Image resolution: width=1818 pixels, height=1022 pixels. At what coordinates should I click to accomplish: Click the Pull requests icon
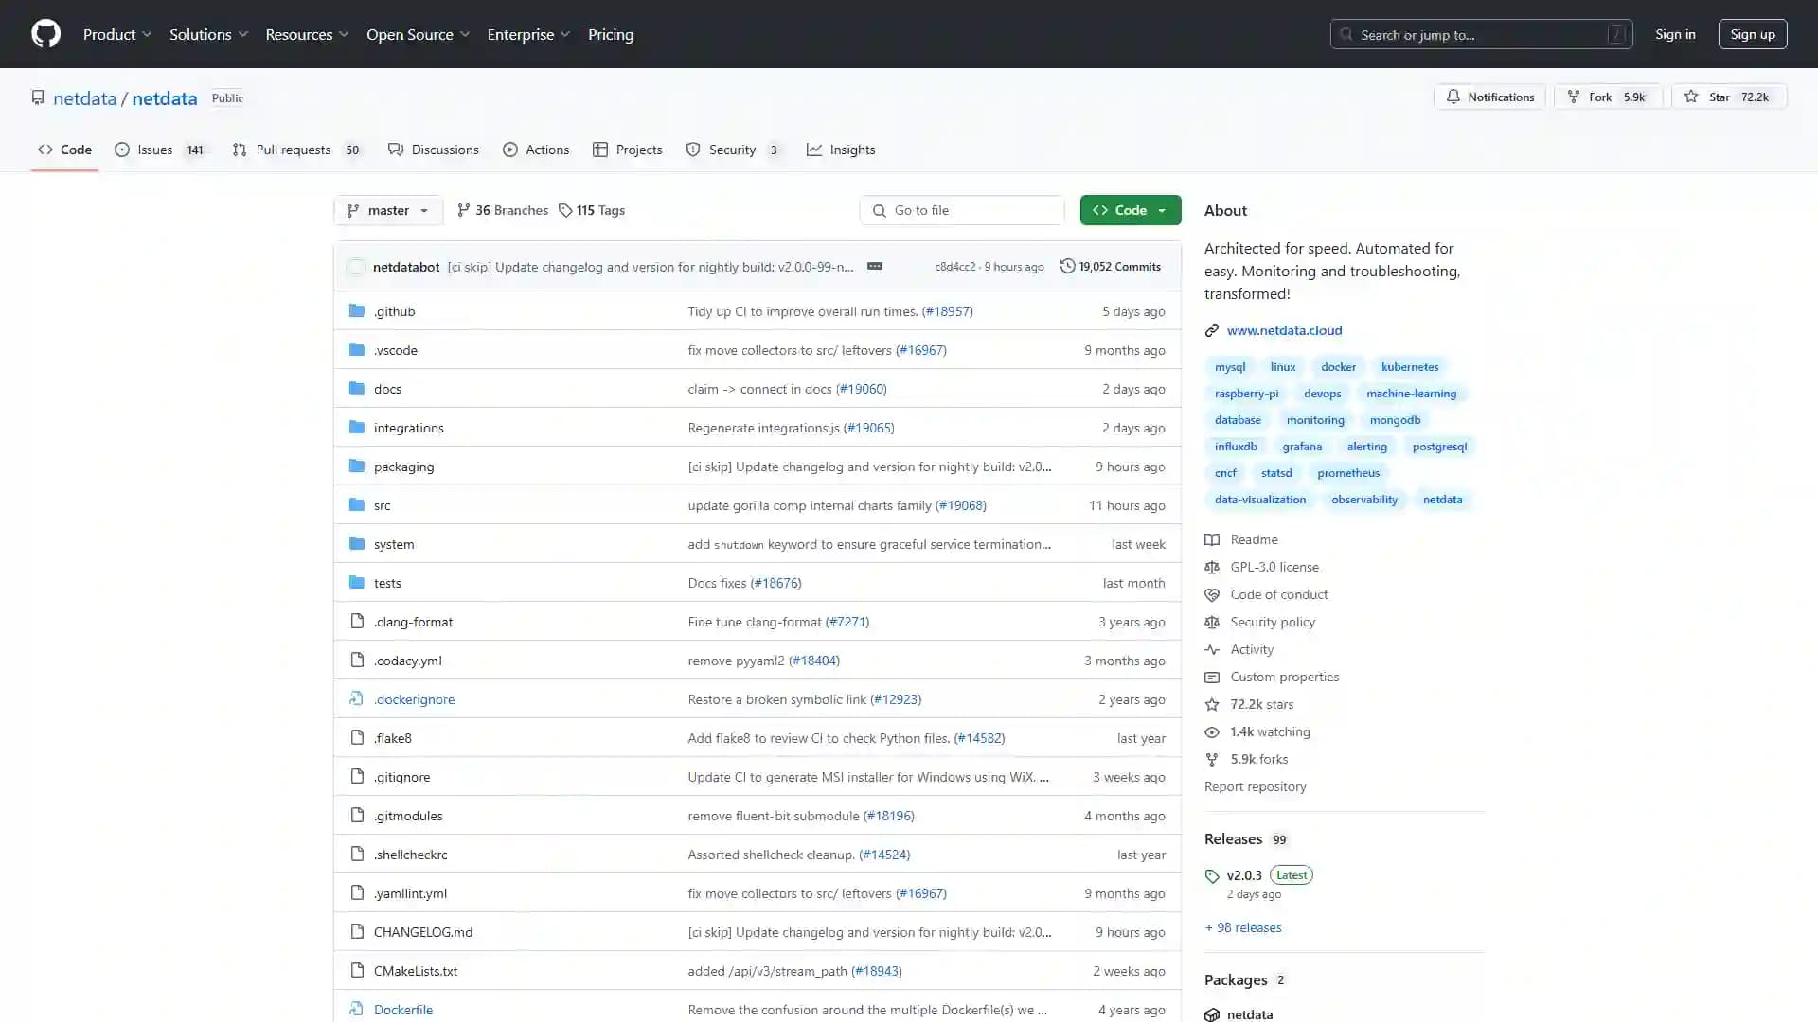coord(240,150)
